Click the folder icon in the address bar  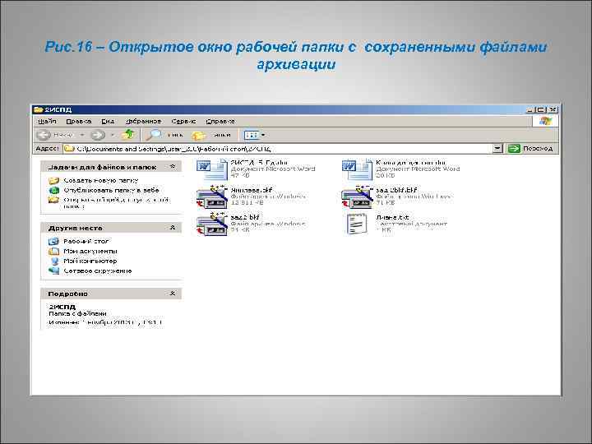click(x=69, y=148)
